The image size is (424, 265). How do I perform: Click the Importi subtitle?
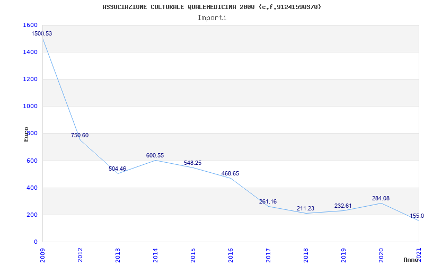coord(212,18)
